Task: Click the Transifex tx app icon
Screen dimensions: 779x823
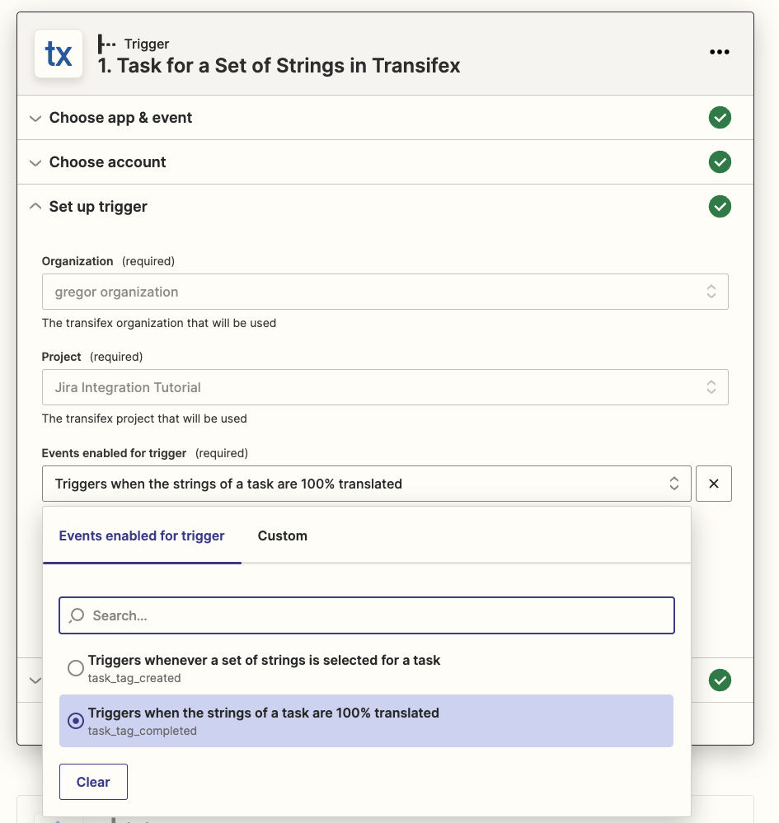Action: click(59, 53)
